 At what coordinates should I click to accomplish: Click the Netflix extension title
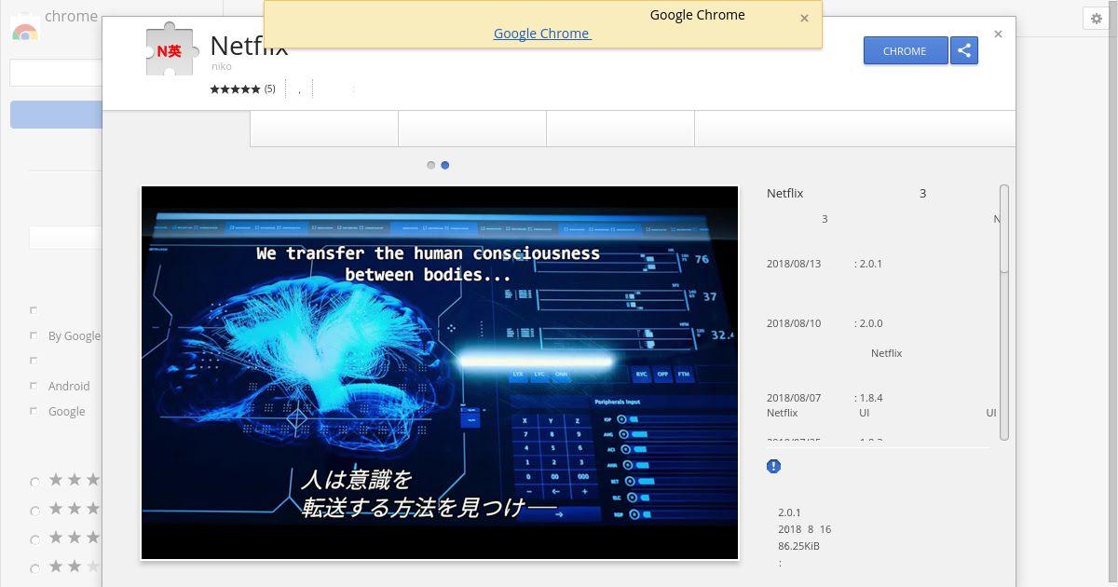tap(249, 46)
